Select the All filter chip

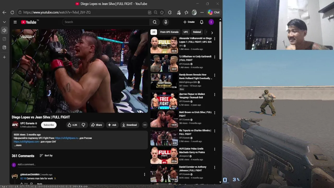click(154, 32)
